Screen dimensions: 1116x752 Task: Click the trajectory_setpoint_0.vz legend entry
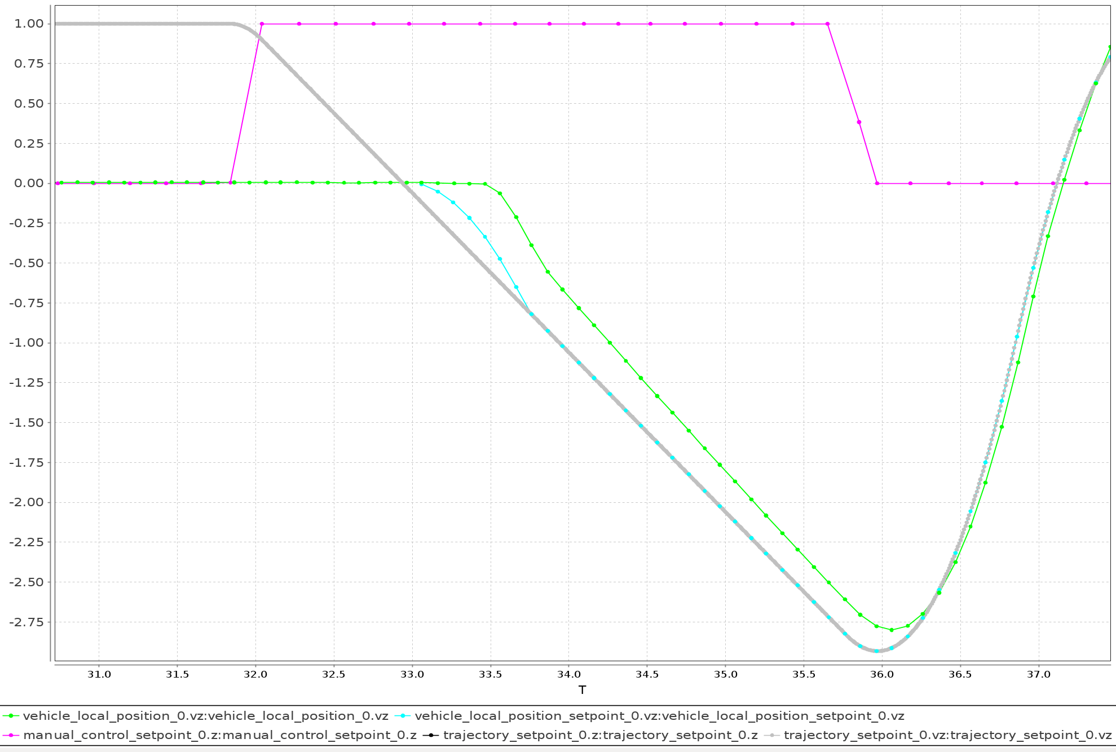tap(938, 735)
